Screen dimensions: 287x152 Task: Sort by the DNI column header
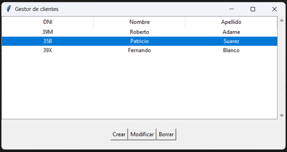48,22
